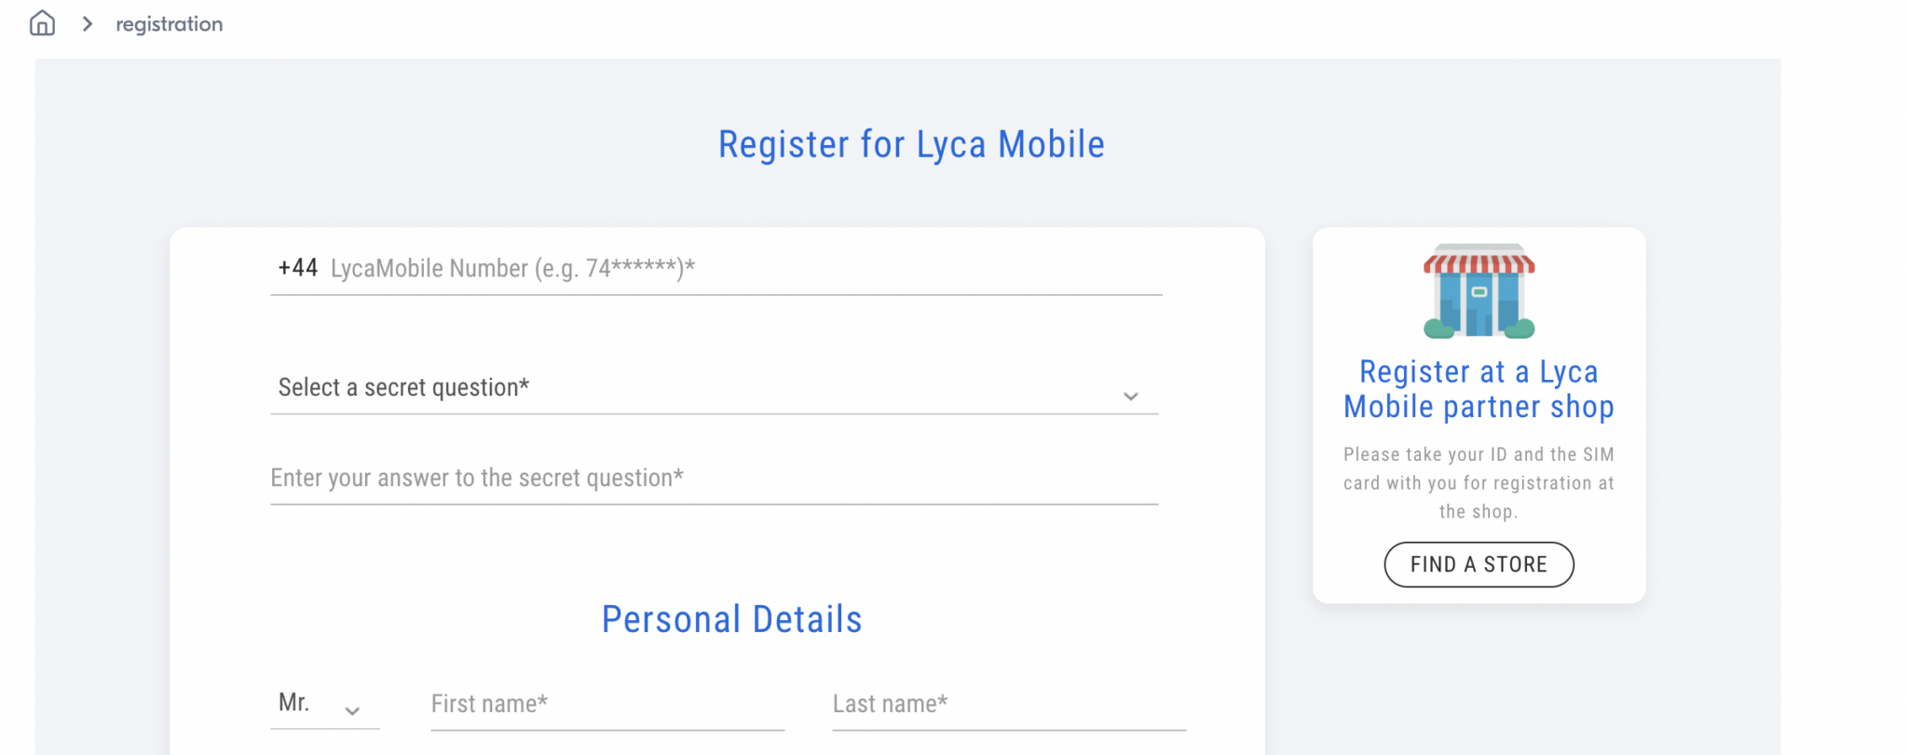Viewport: 1908px width, 755px height.
Task: Open the 'Register for Lyca Mobile' heading
Action: point(910,143)
